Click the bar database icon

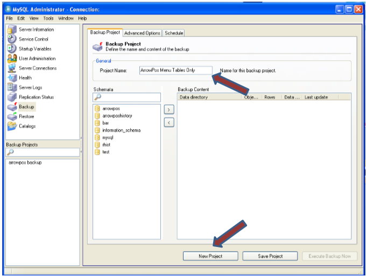tap(97, 123)
